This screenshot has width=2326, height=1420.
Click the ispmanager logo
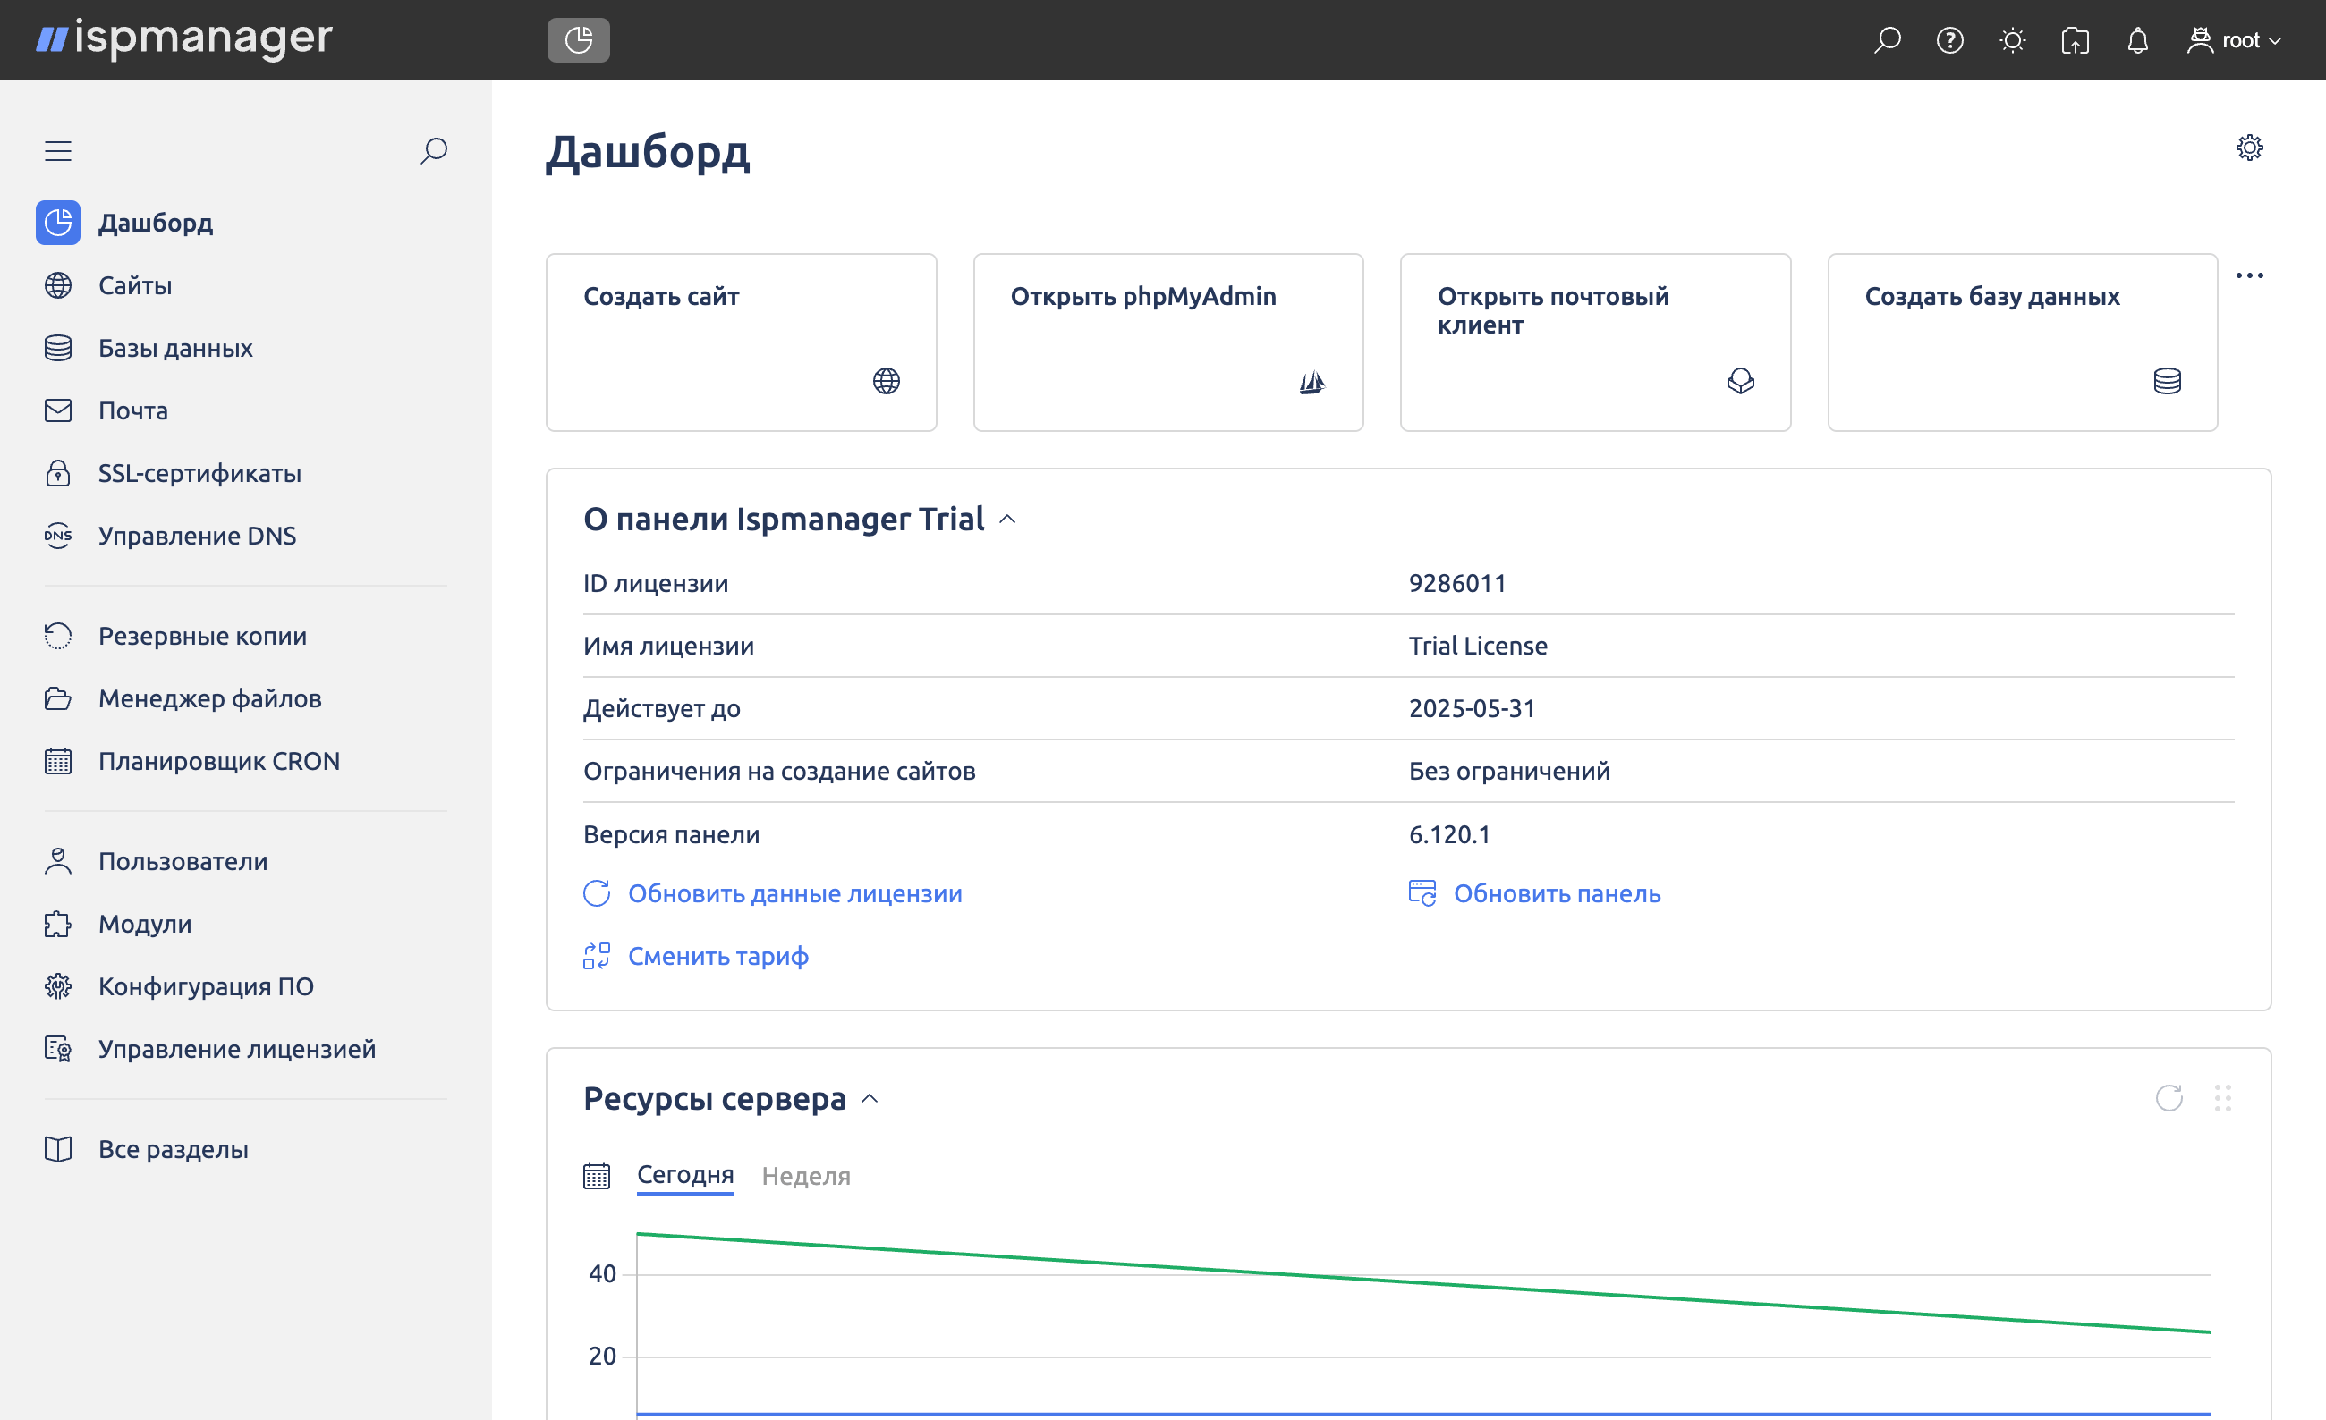pos(184,38)
